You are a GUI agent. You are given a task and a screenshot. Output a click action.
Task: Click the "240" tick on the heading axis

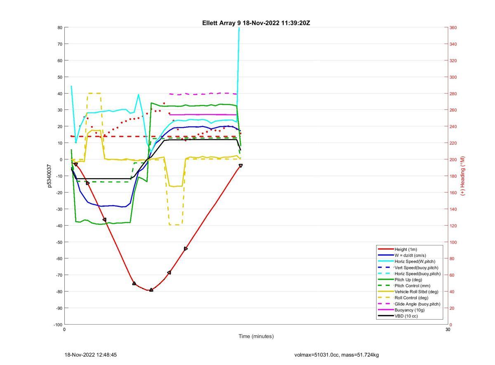pos(453,127)
